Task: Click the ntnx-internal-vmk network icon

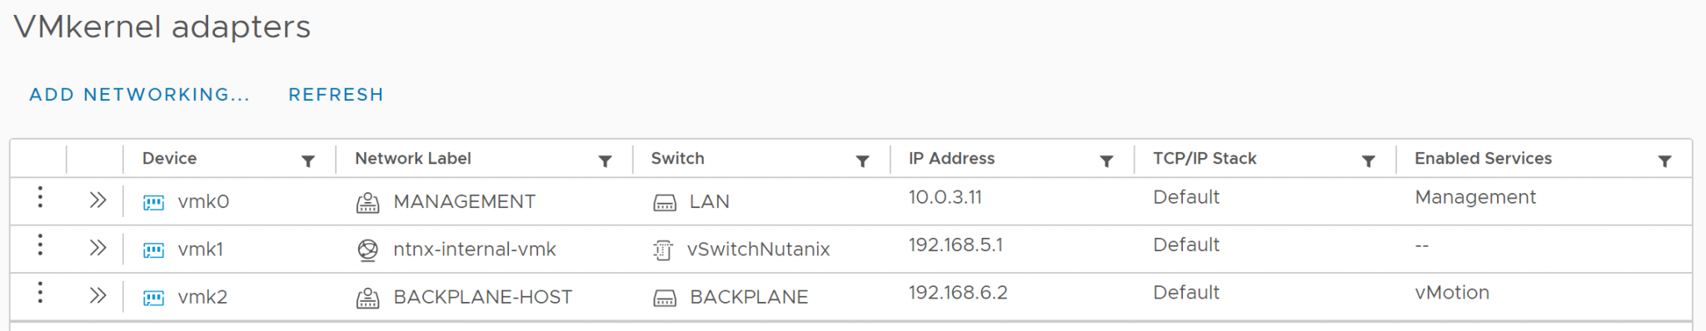Action: [367, 249]
